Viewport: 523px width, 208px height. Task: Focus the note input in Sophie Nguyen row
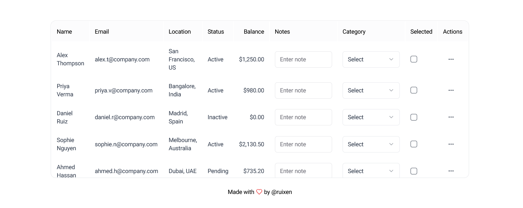[303, 144]
